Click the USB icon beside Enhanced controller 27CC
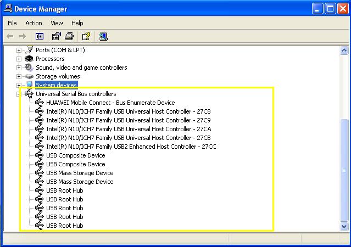 tap(40, 147)
